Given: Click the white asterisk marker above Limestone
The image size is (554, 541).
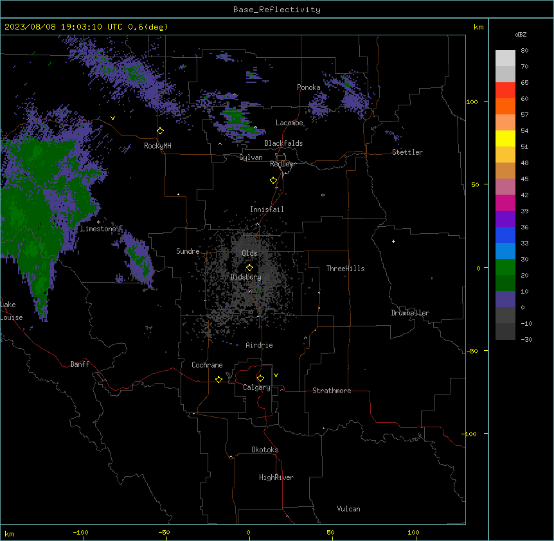Looking at the screenshot, I should tap(98, 222).
